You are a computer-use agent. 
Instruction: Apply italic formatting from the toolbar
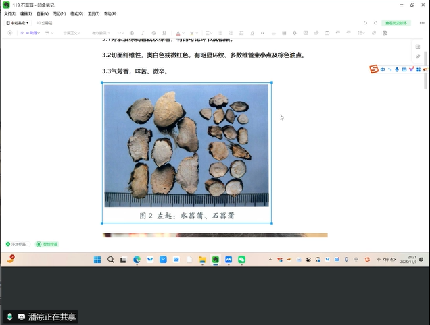pyautogui.click(x=143, y=33)
